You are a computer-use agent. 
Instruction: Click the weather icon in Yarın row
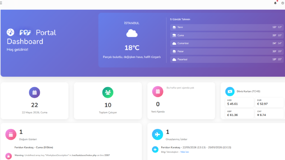[x=174, y=27]
